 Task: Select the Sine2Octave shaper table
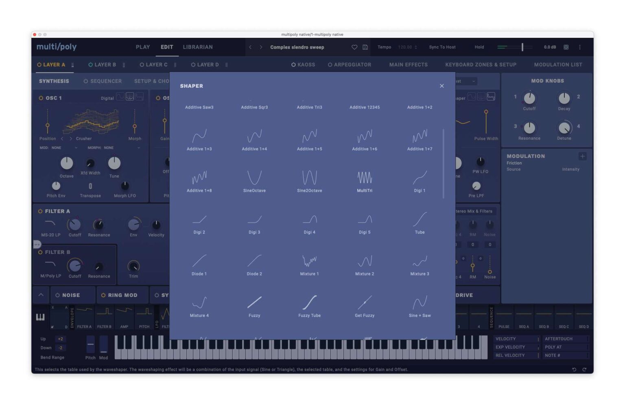309,181
